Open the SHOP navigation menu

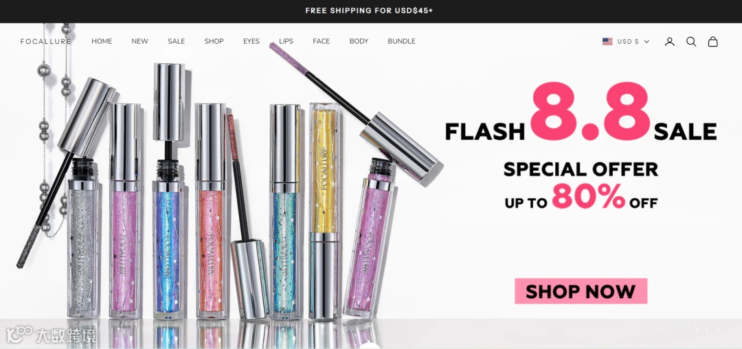click(214, 42)
